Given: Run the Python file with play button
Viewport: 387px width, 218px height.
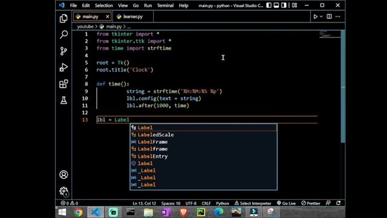Looking at the screenshot, I should pyautogui.click(x=316, y=16).
